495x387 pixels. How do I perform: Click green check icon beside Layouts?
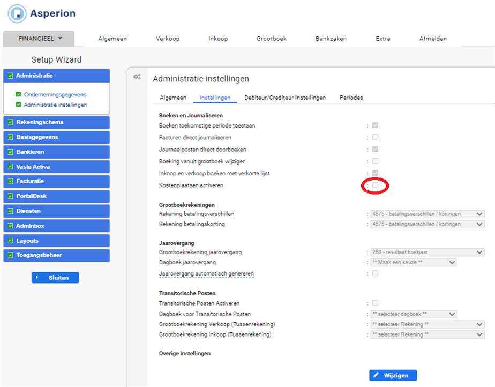click(10, 241)
